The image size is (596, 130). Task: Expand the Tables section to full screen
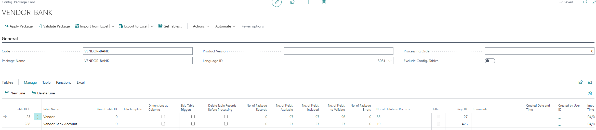[x=590, y=82]
